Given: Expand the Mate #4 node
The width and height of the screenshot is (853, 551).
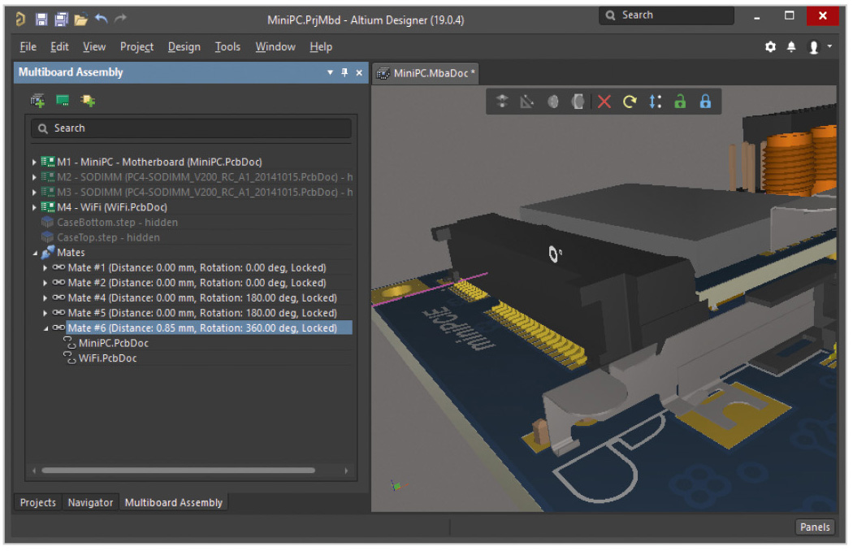Looking at the screenshot, I should 45,298.
